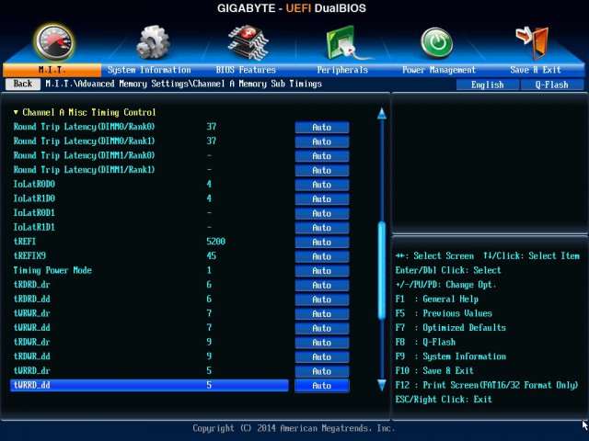
Task: Open Auto option for IoLatR0D0
Action: [x=322, y=185]
